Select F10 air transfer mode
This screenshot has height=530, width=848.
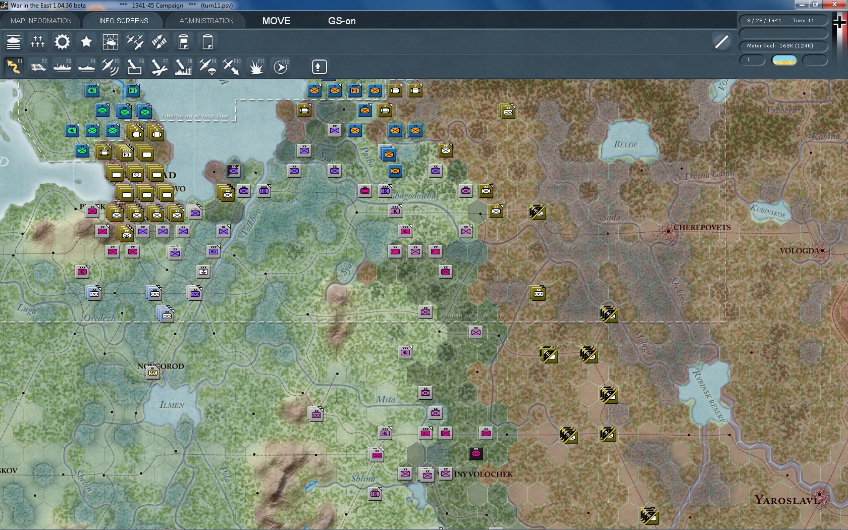tap(232, 67)
